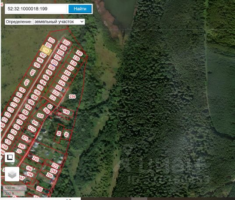This screenshot has height=200, width=235.
Task: Click parcel label 242
Action: tap(36, 159)
